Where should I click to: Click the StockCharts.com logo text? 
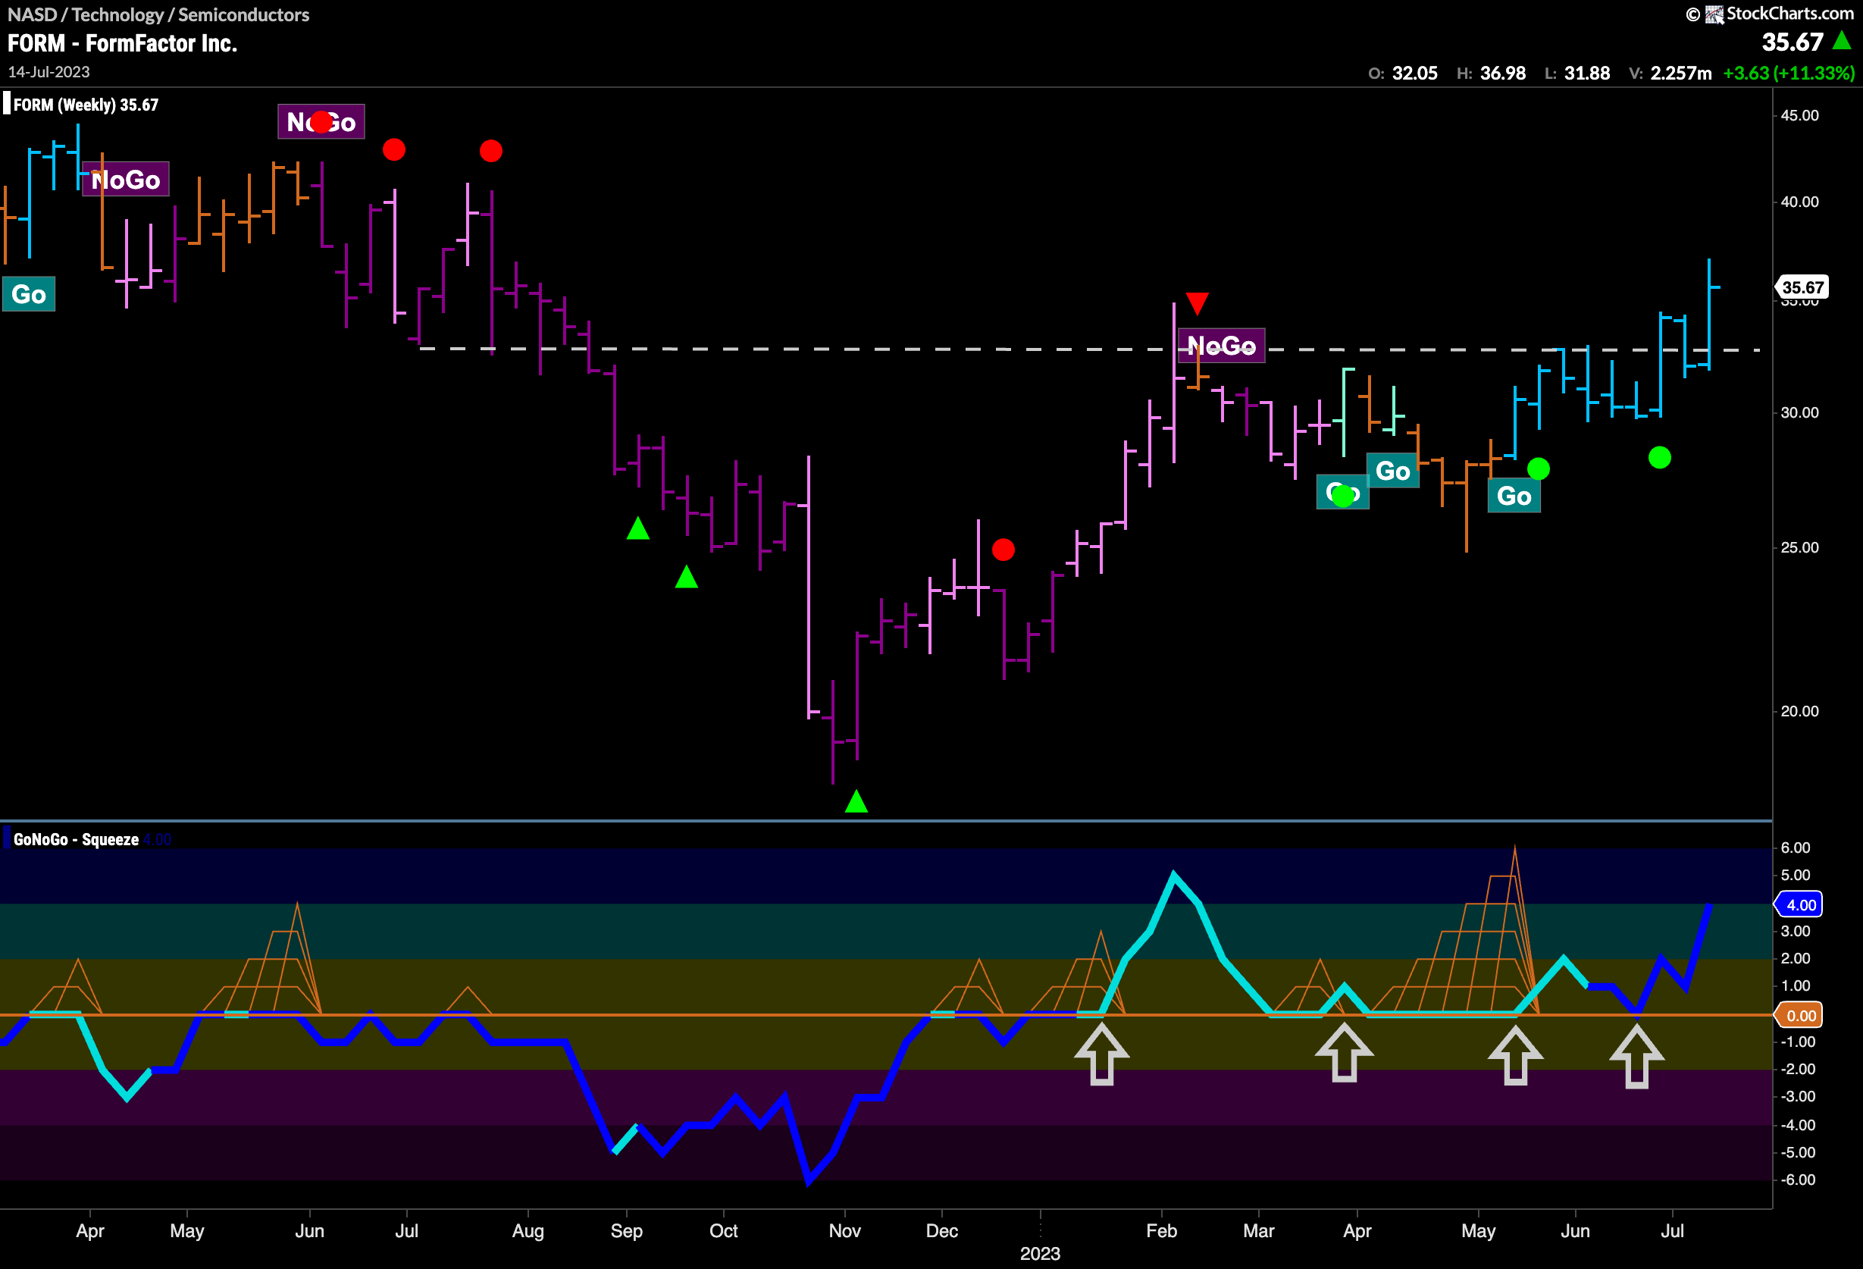pyautogui.click(x=1789, y=14)
